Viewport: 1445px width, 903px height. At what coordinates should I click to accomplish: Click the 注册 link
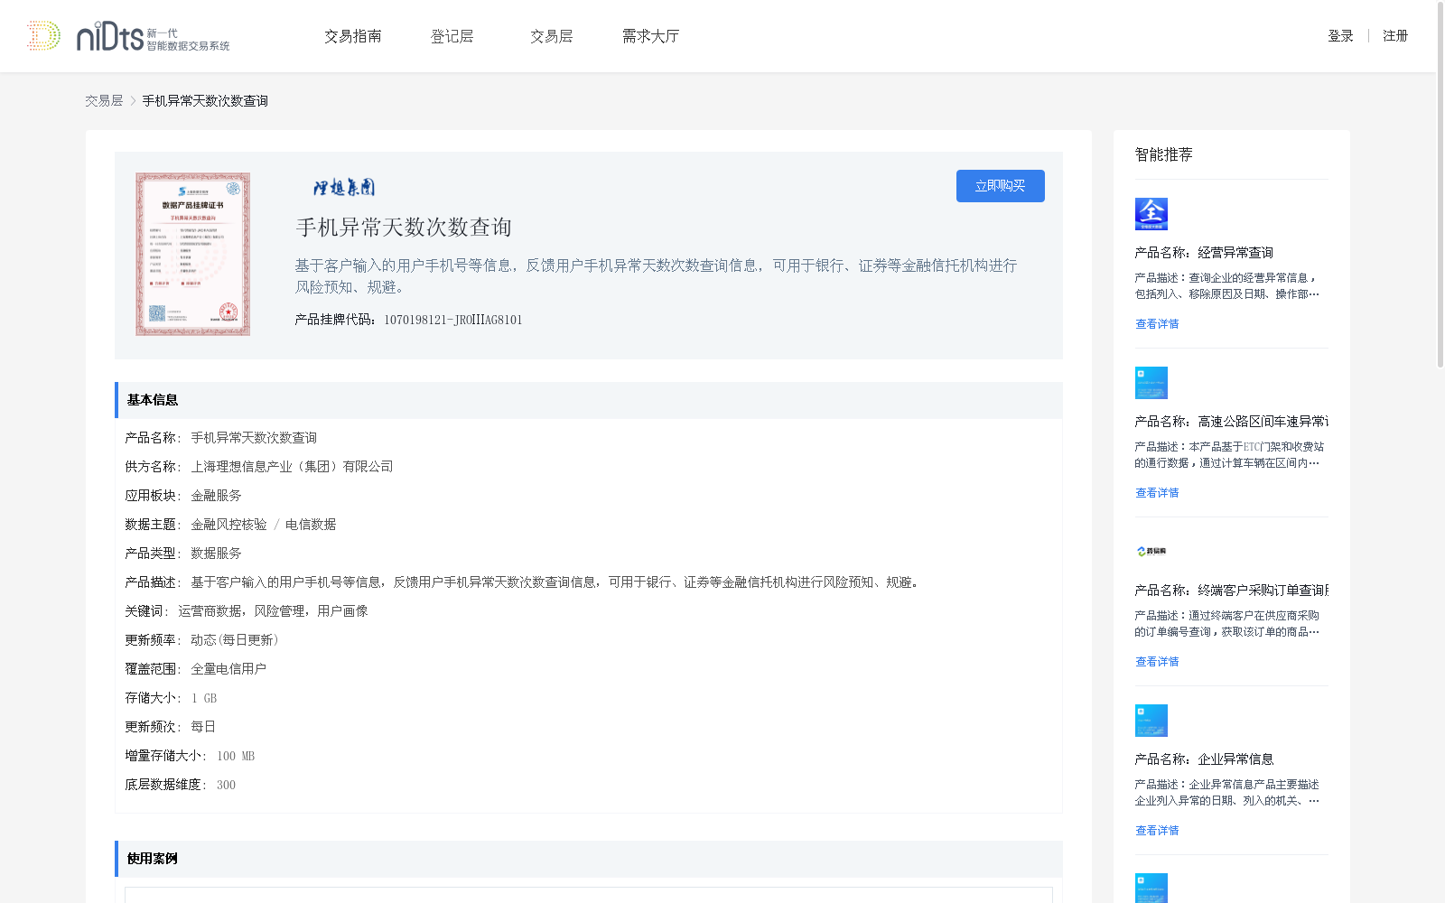[x=1395, y=36]
